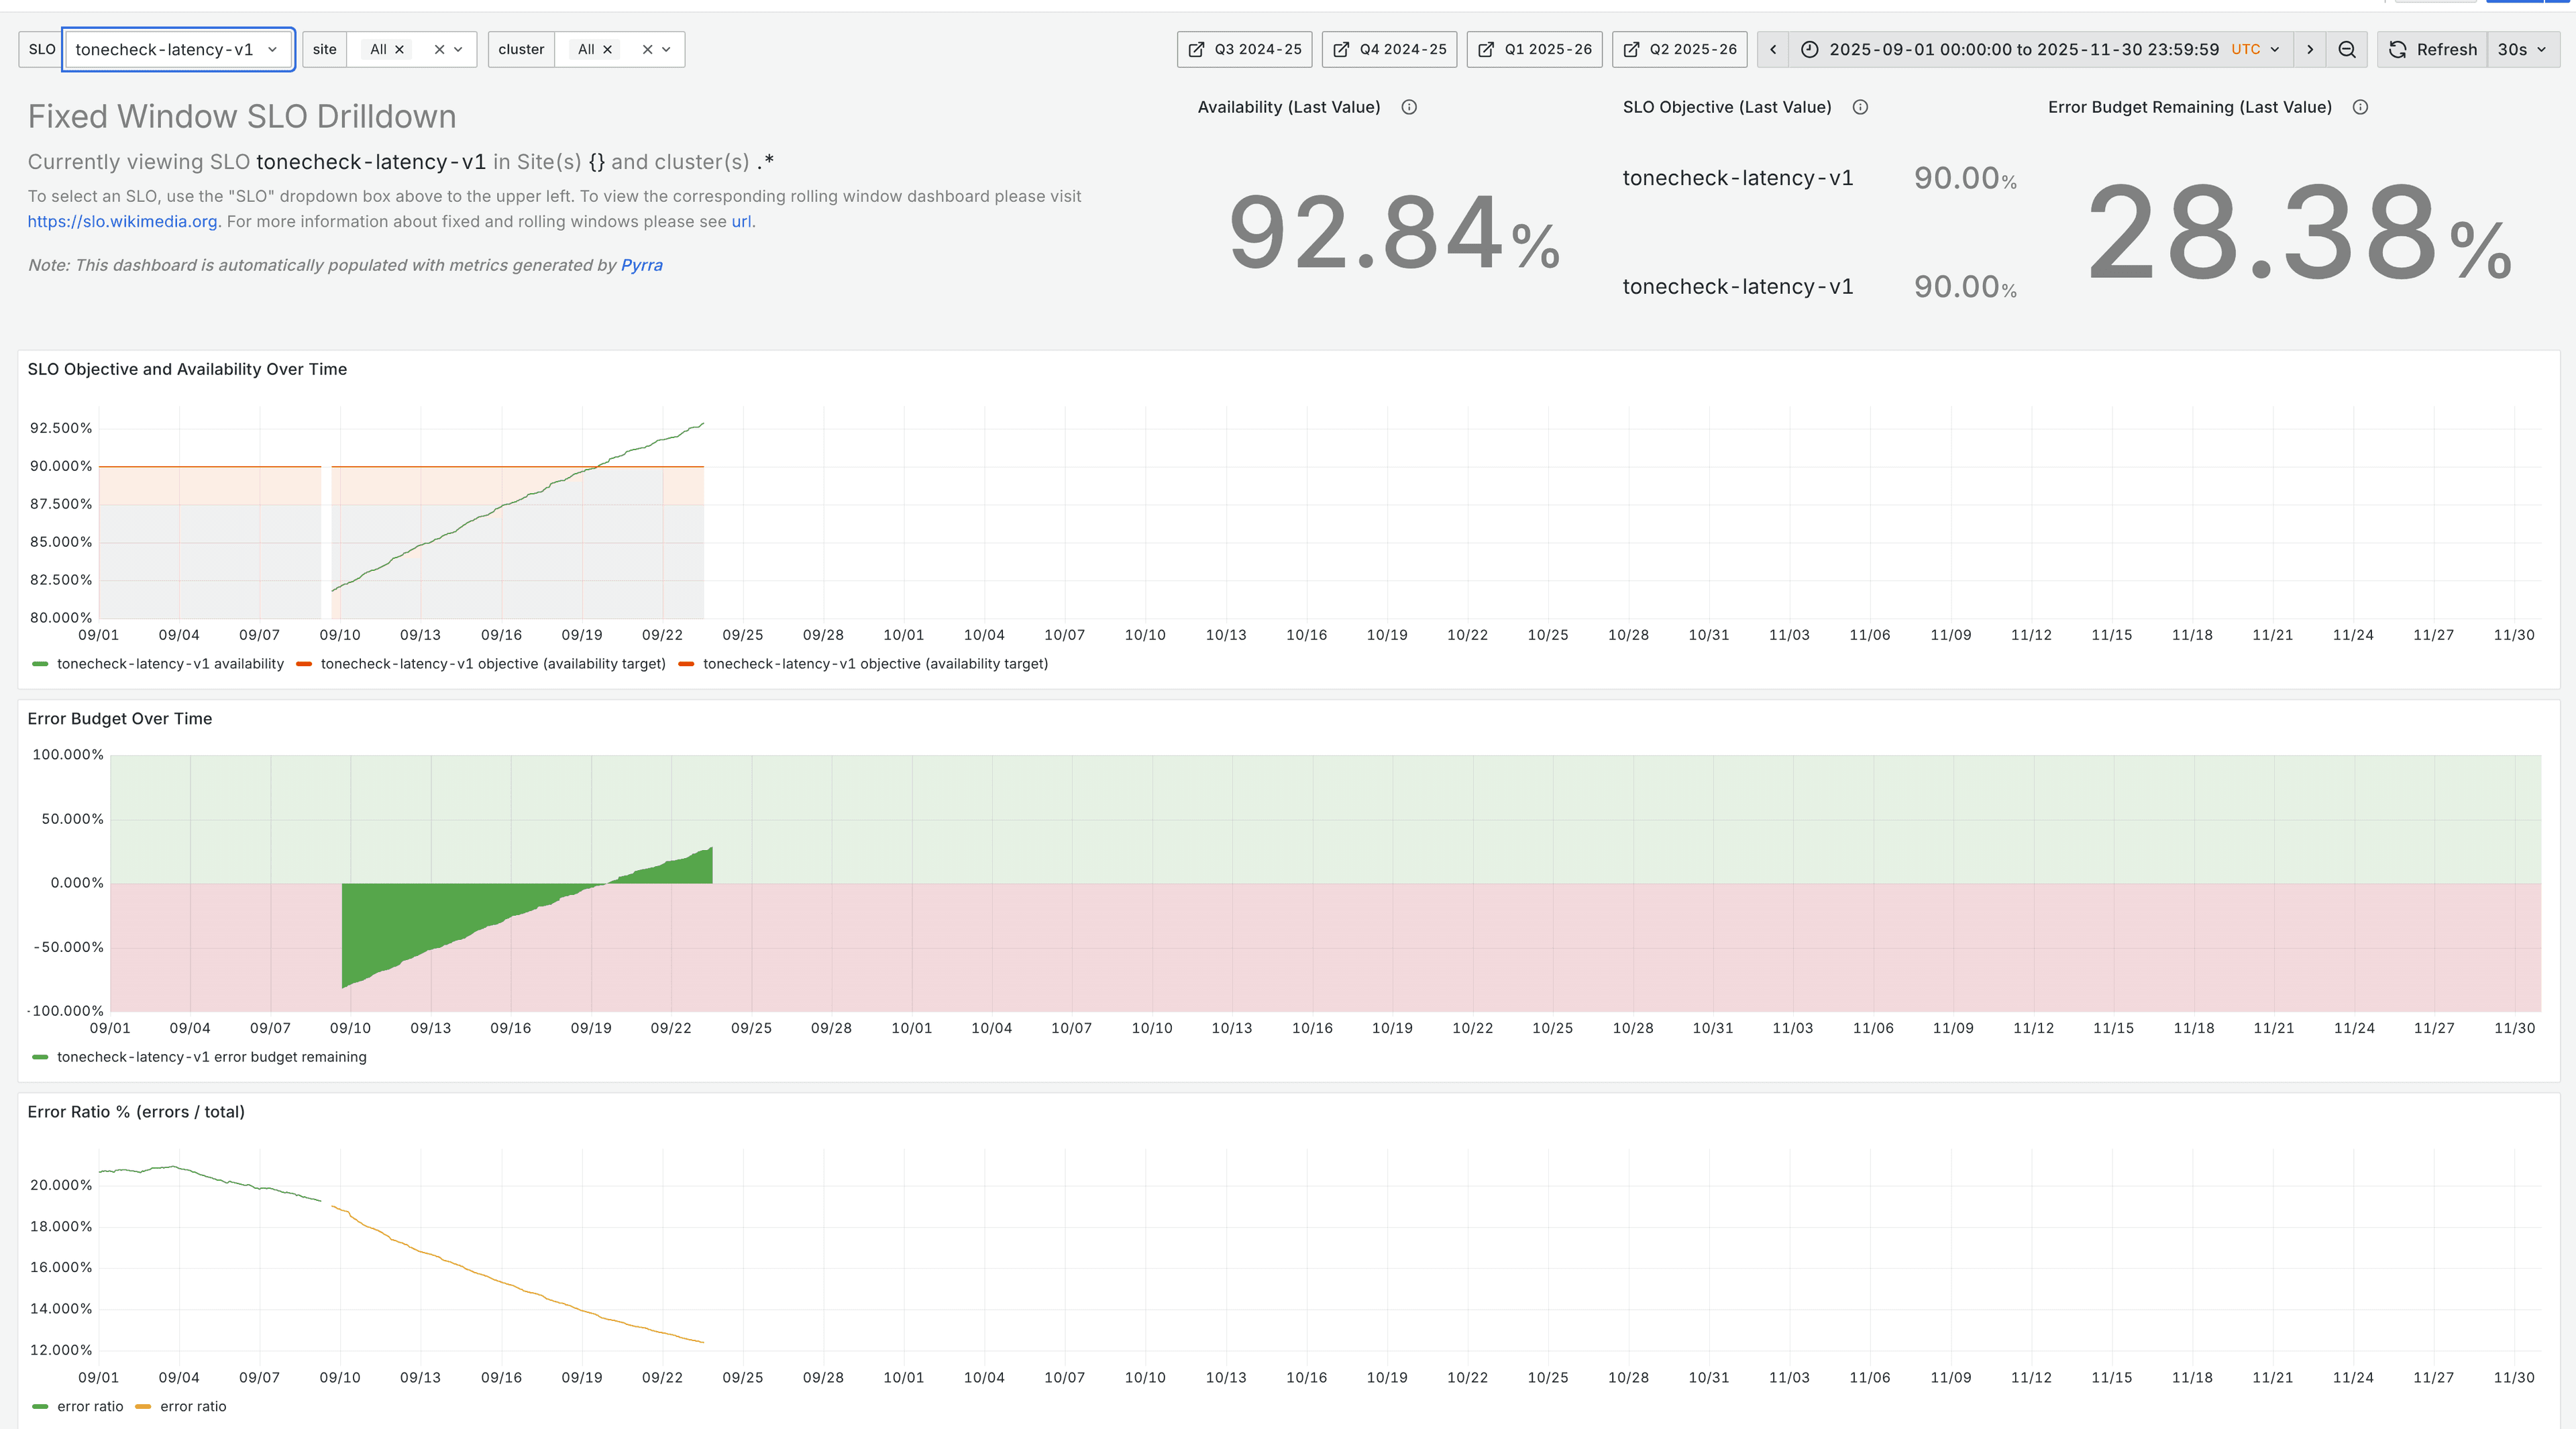Open the 30s refresh interval dropdown
Image resolution: width=2576 pixels, height=1429 pixels.
click(x=2523, y=49)
